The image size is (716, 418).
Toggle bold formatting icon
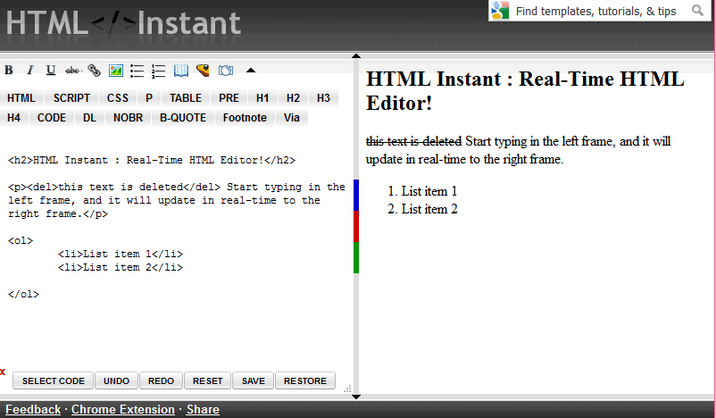coord(9,71)
